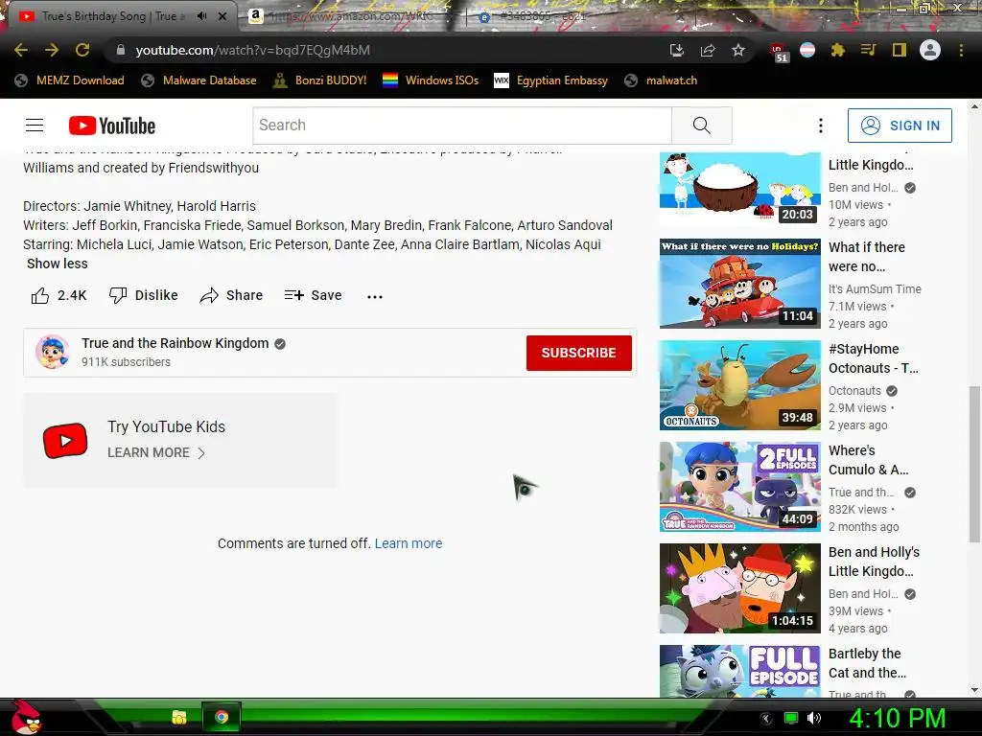Click LEARN MORE under Try YouTube Kids
The height and width of the screenshot is (736, 982).
tap(156, 452)
